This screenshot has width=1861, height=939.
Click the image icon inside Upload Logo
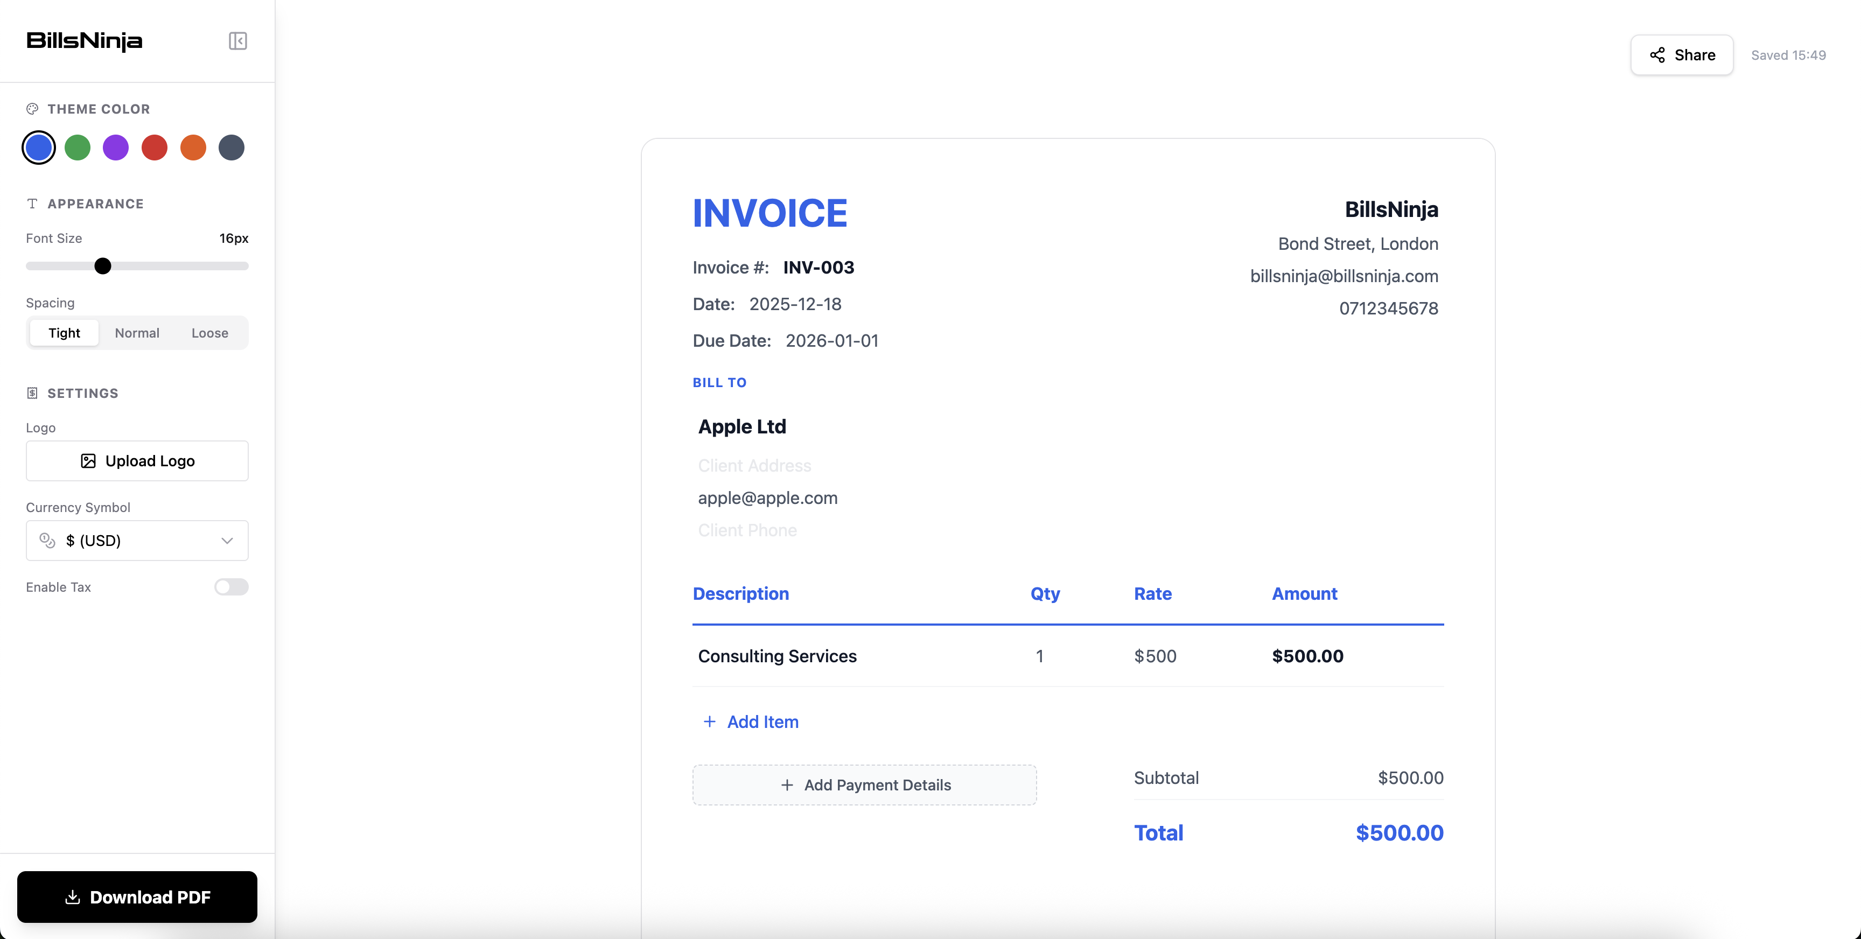coord(87,461)
